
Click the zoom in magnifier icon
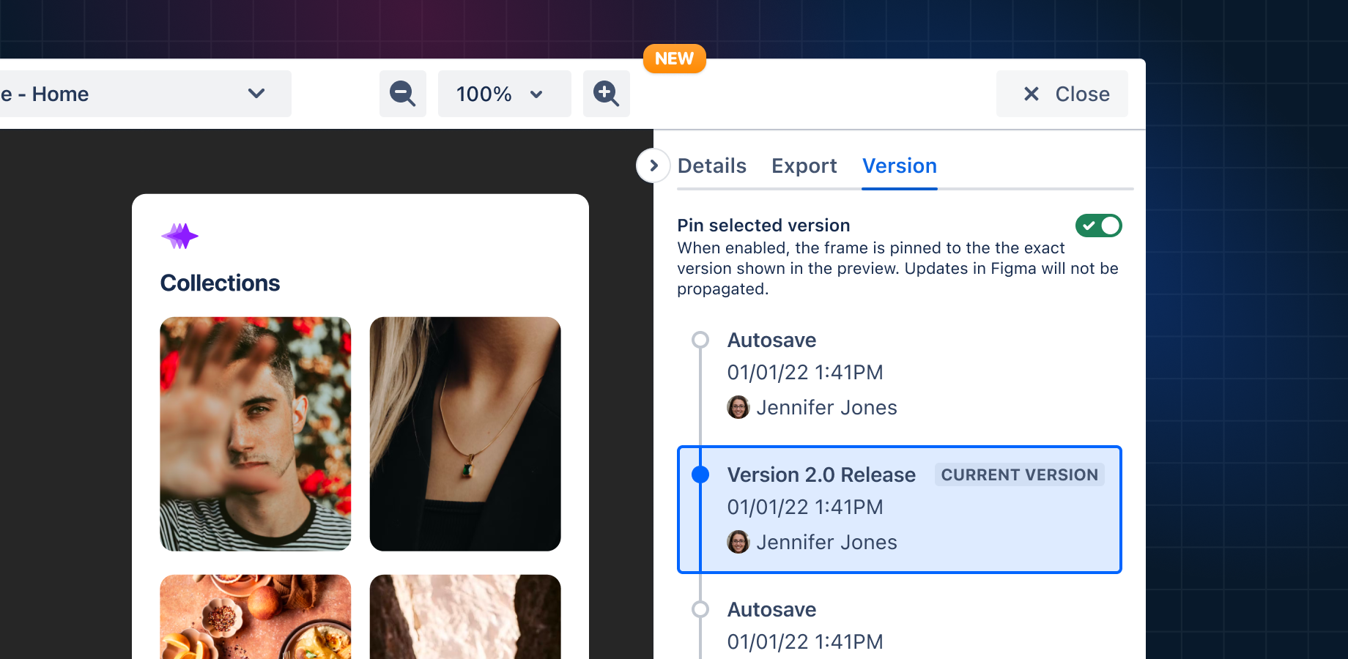pos(606,94)
